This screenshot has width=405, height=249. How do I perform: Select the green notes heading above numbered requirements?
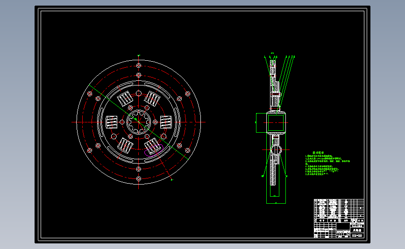click(318, 153)
